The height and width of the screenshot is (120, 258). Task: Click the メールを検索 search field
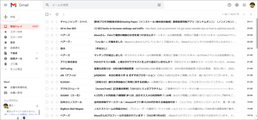[103, 5]
